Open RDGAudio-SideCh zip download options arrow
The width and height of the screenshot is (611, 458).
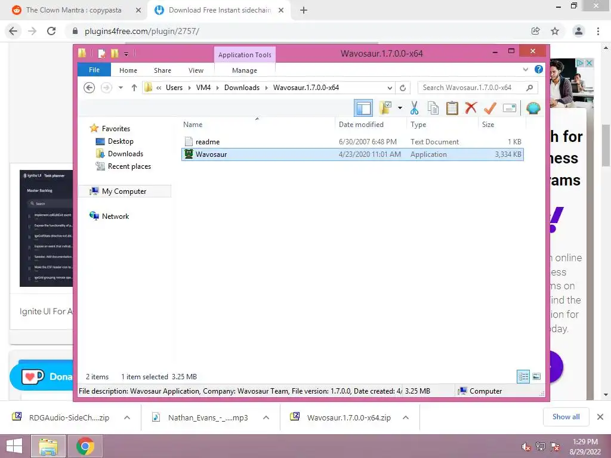(x=127, y=417)
